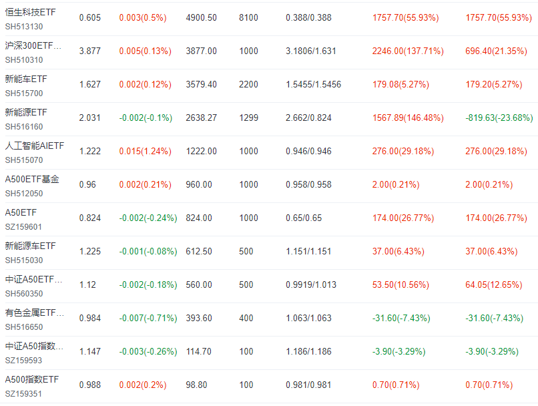Click profit value 179.08(5.27%)
538x406 pixels.
coord(400,84)
